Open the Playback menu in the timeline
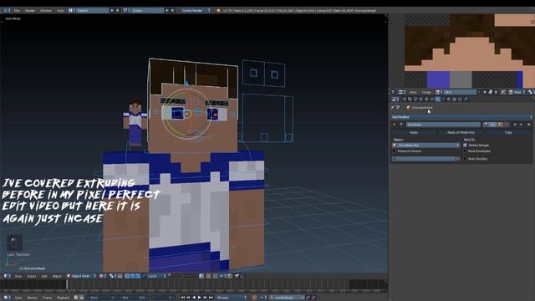This screenshot has width=535, height=301. 64,298
